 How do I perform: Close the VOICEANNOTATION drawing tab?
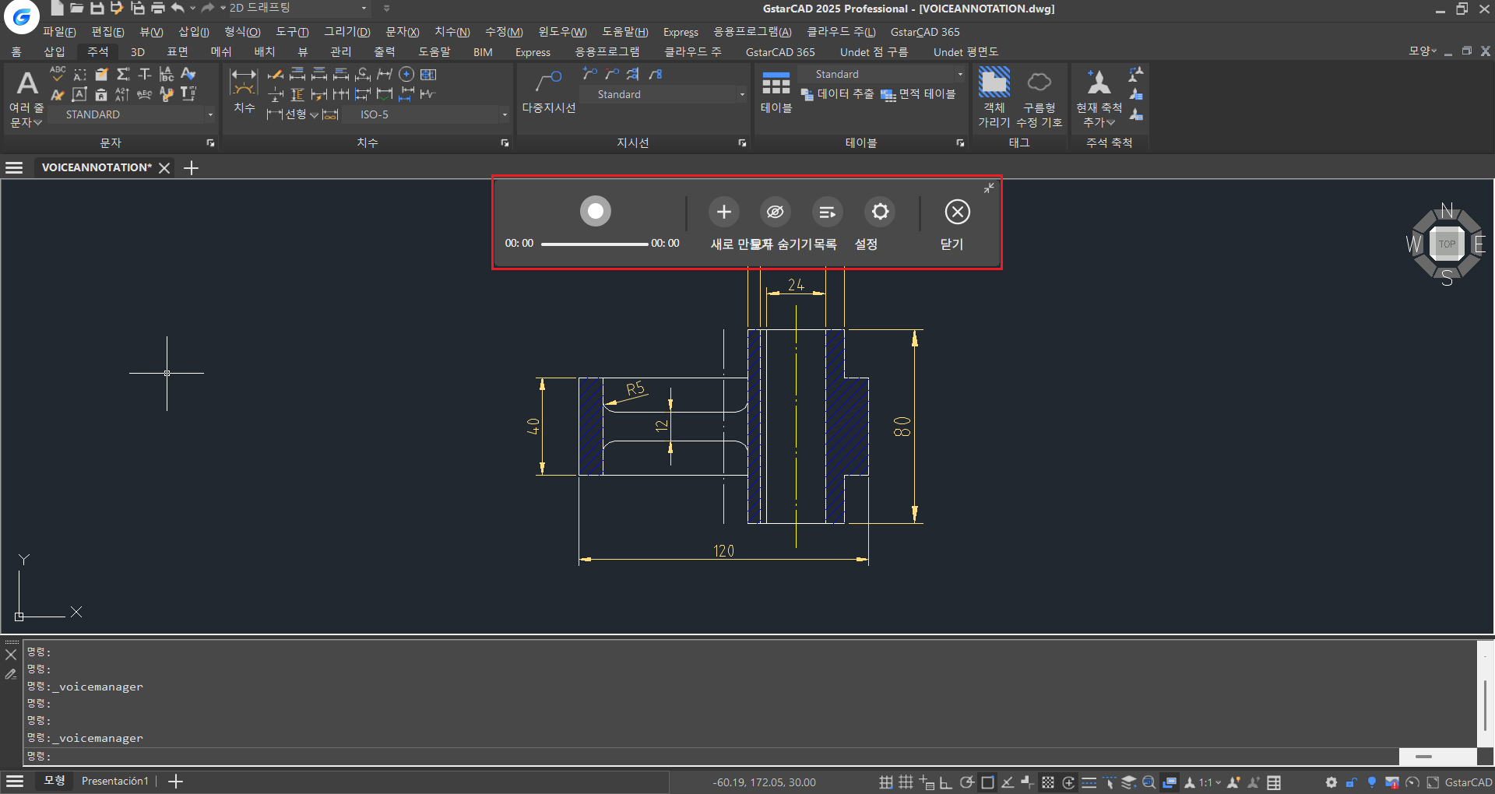coord(164,167)
